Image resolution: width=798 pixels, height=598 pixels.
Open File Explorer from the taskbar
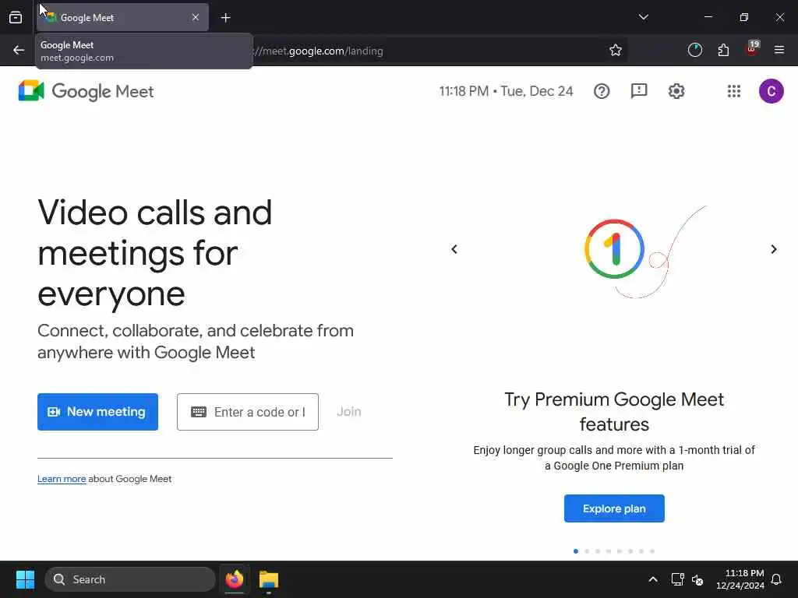coord(269,579)
